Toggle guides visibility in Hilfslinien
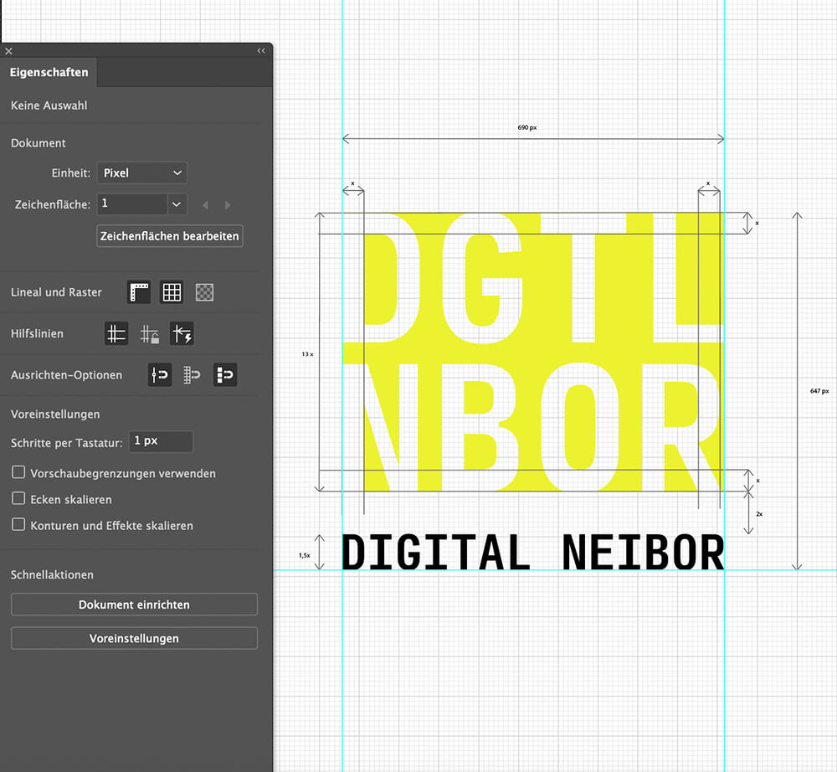 116,334
